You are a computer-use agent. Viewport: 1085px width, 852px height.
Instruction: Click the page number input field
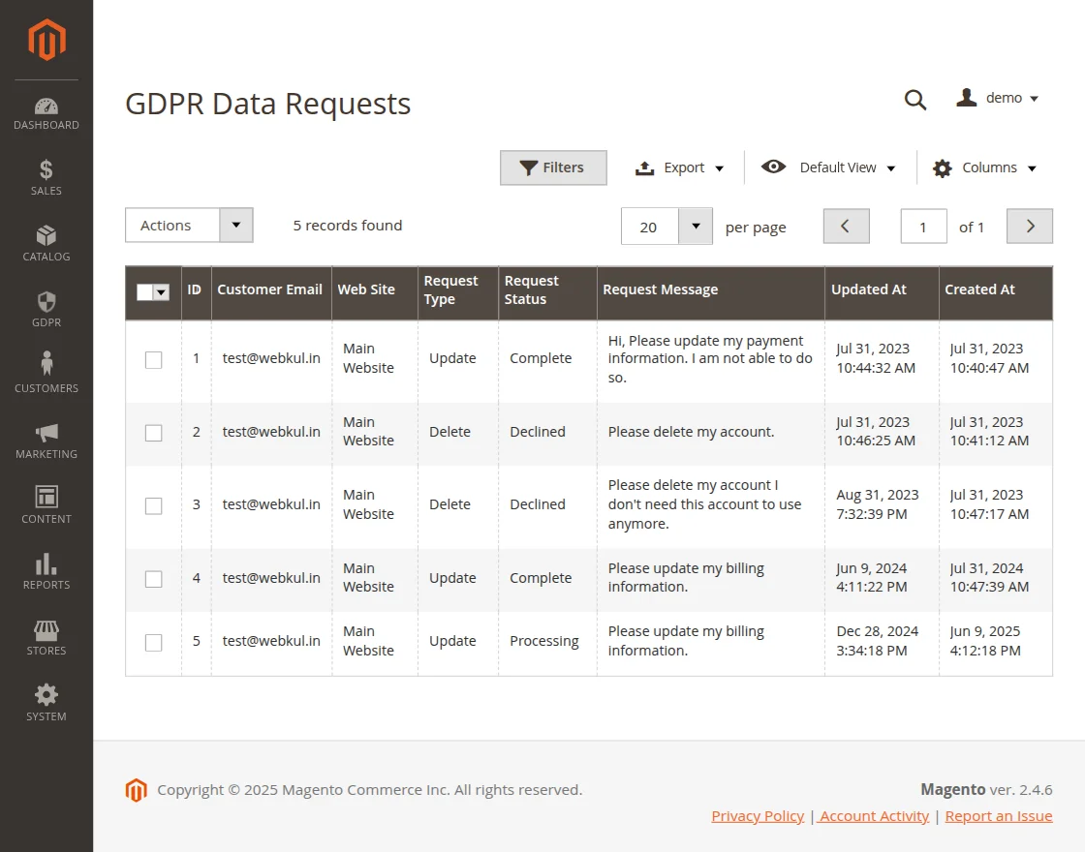(x=922, y=226)
